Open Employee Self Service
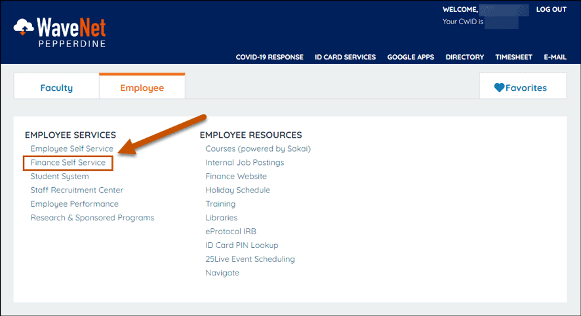 point(71,149)
